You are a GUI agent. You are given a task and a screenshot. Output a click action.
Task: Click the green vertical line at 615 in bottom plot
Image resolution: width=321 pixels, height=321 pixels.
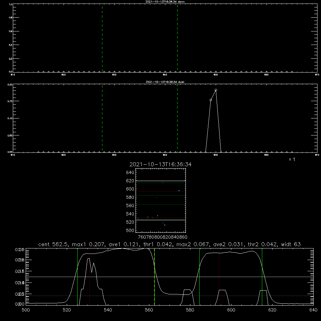(262, 276)
